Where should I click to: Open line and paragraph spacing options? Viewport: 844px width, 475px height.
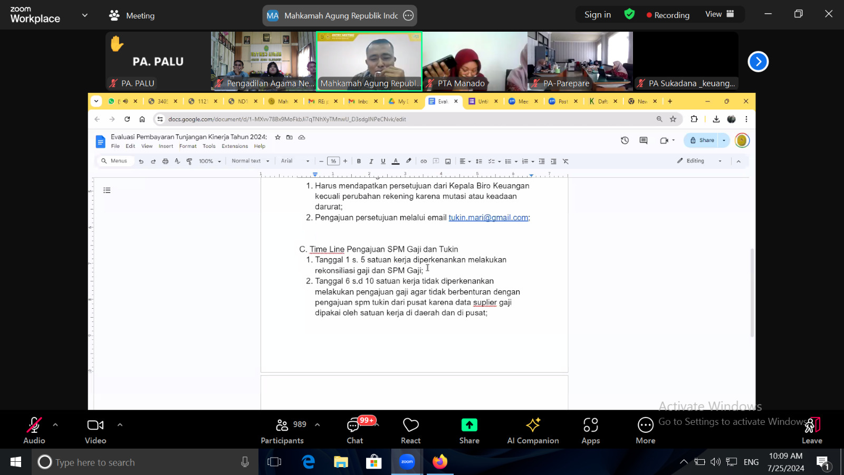(479, 161)
